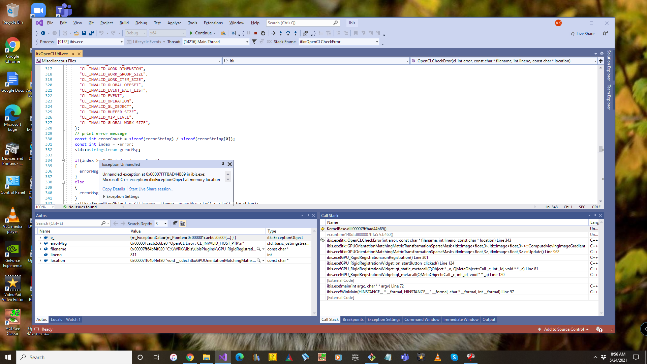Step Over the current line
Image resolution: width=647 pixels, height=364 pixels.
click(288, 33)
